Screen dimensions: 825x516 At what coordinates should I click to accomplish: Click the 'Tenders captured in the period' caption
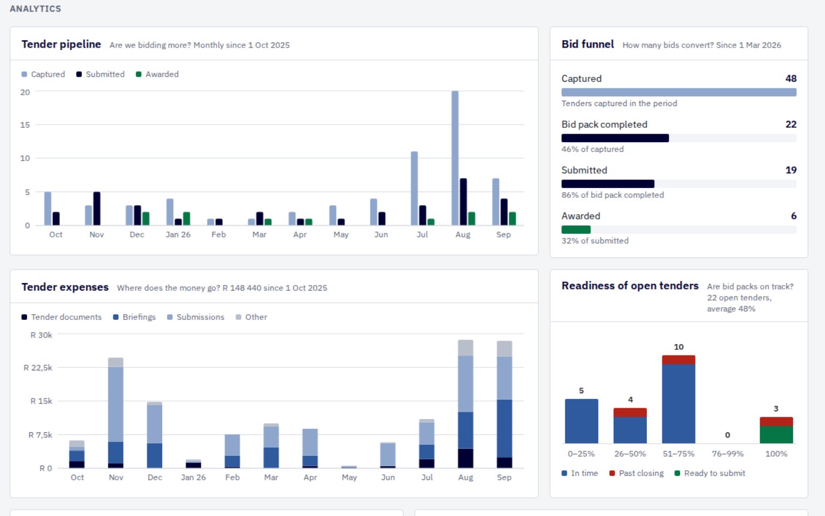[x=619, y=103]
